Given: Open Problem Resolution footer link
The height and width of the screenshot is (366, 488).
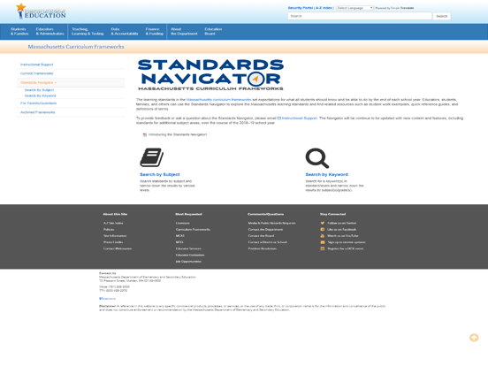Looking at the screenshot, I should 263,248.
